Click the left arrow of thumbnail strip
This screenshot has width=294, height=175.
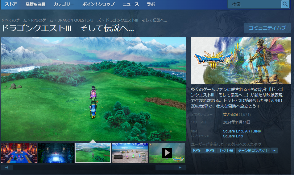pos(7,168)
